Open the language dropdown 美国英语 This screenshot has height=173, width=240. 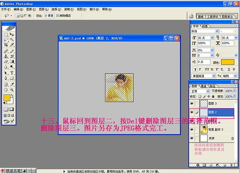(x=214, y=76)
